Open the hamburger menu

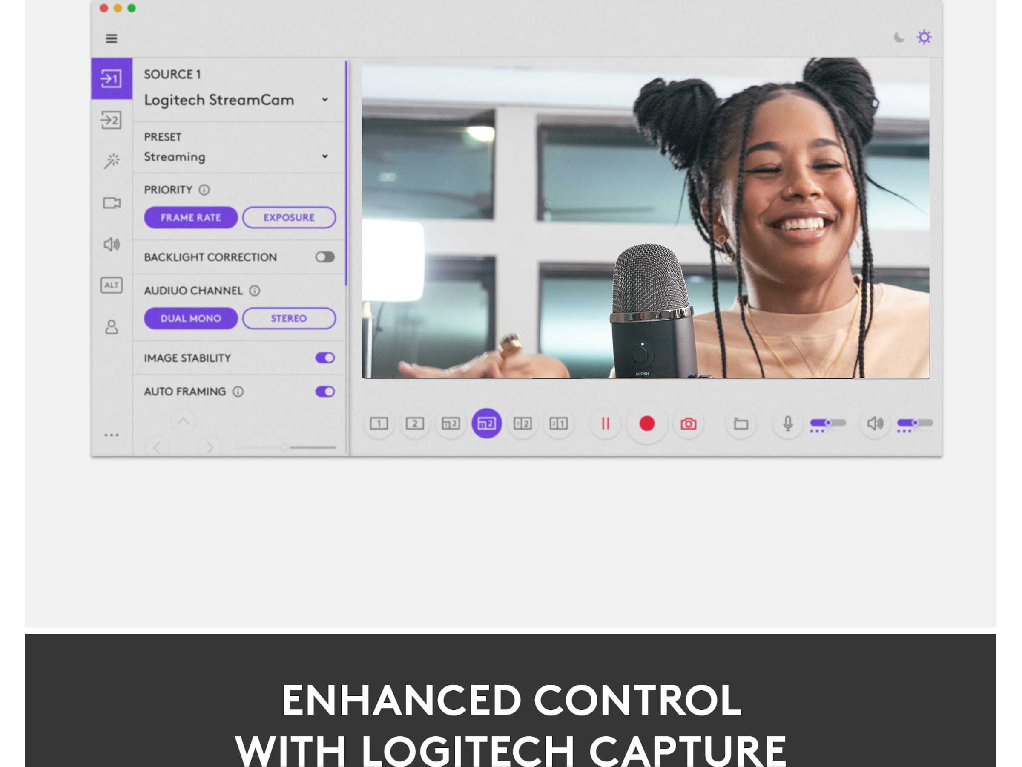pos(111,38)
